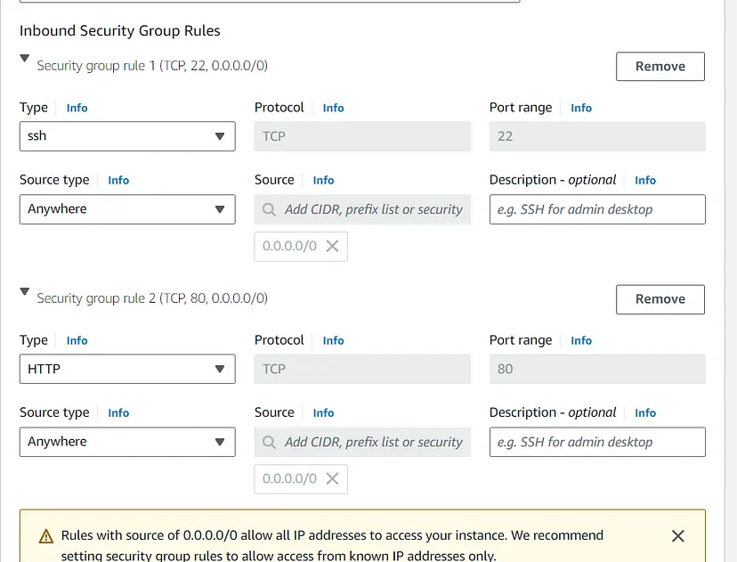Click rule 1 Source CIDR search field
This screenshot has width=737, height=562.
[373, 209]
